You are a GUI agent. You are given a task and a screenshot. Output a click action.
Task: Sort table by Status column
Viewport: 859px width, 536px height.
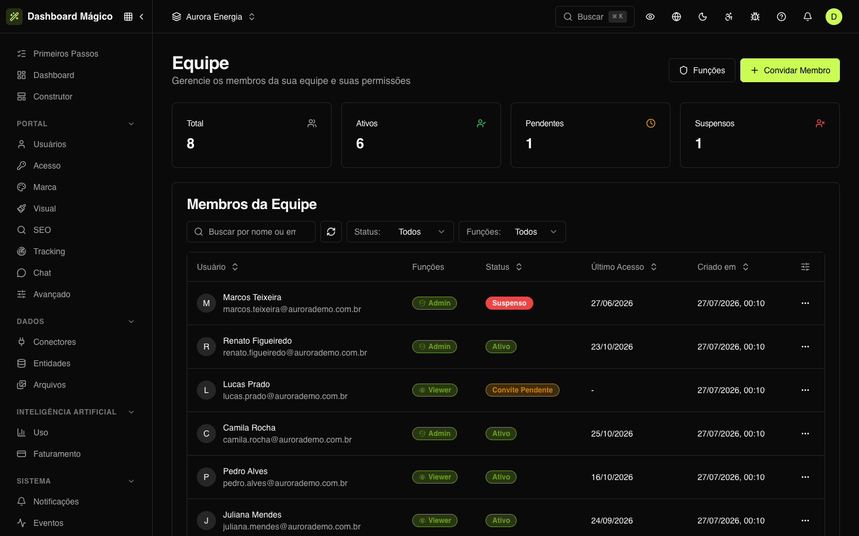coord(504,267)
